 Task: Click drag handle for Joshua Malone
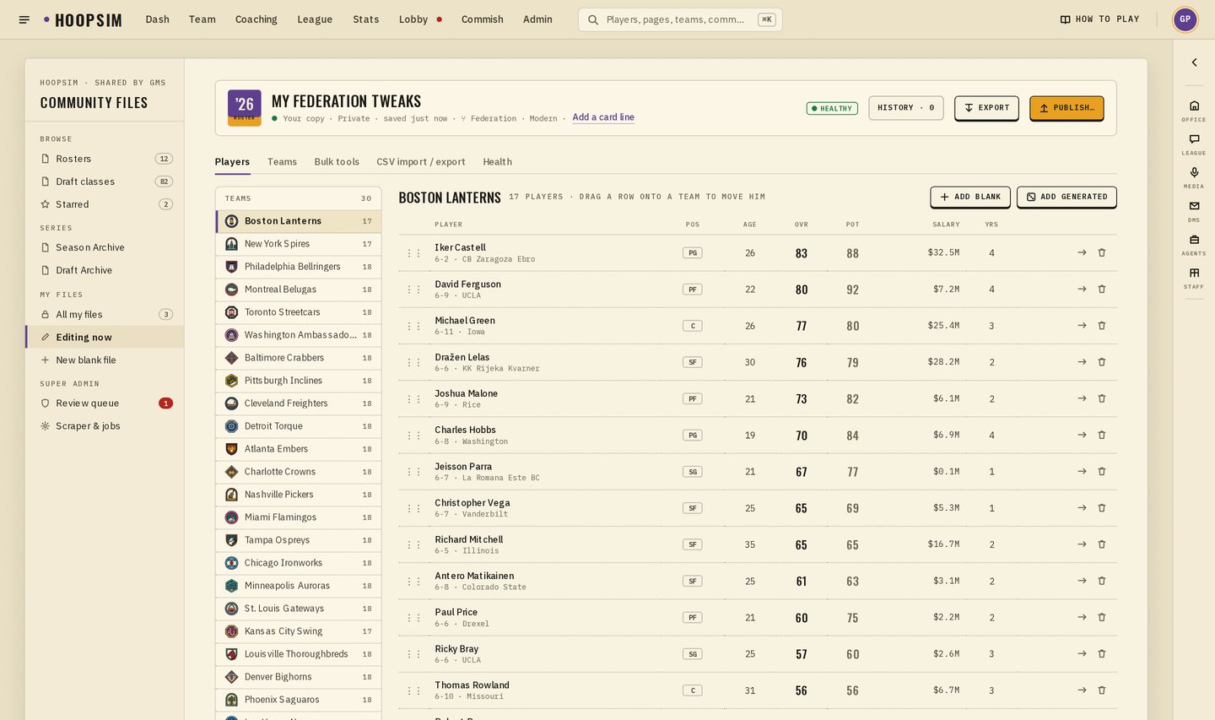[413, 398]
